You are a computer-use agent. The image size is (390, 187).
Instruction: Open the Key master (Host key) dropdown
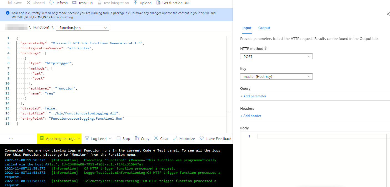pyautogui.click(x=276, y=76)
